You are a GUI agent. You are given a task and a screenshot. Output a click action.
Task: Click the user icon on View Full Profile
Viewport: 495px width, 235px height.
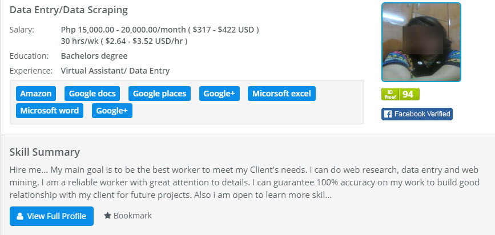20,216
